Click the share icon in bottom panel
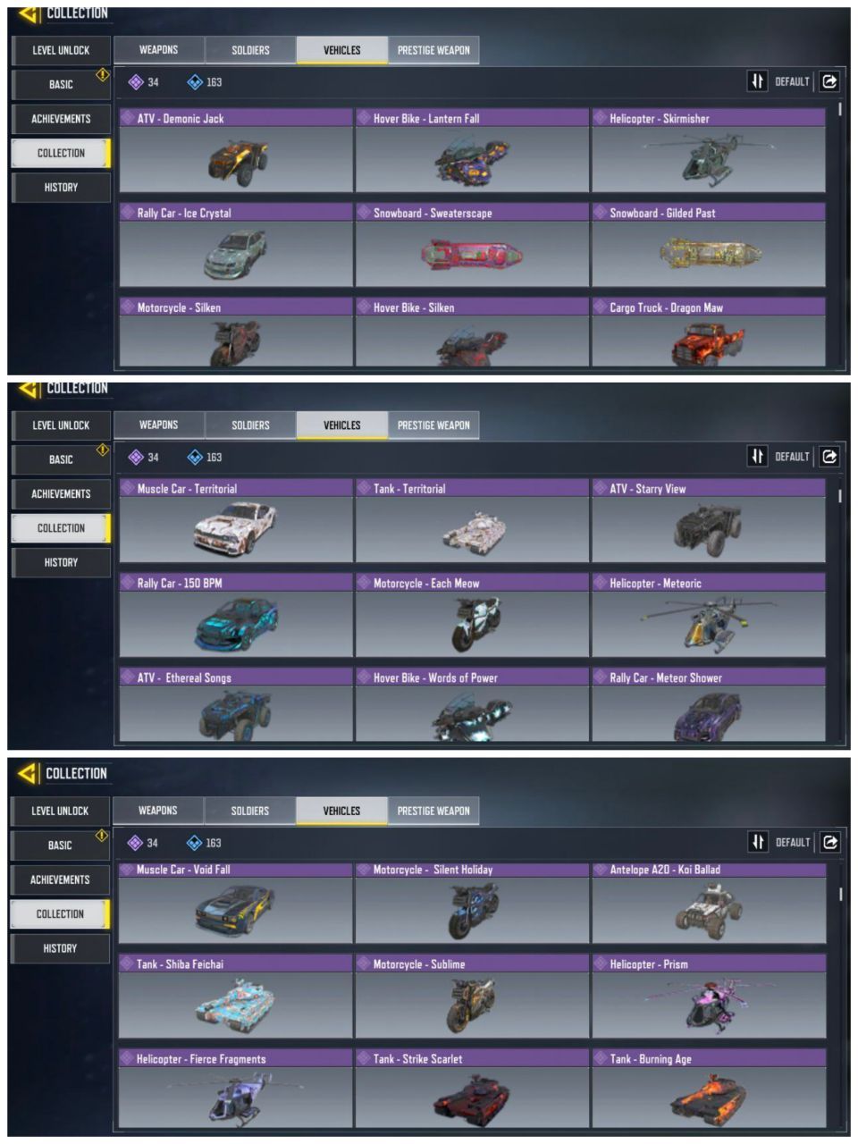The height and width of the screenshot is (1144, 858). point(829,842)
